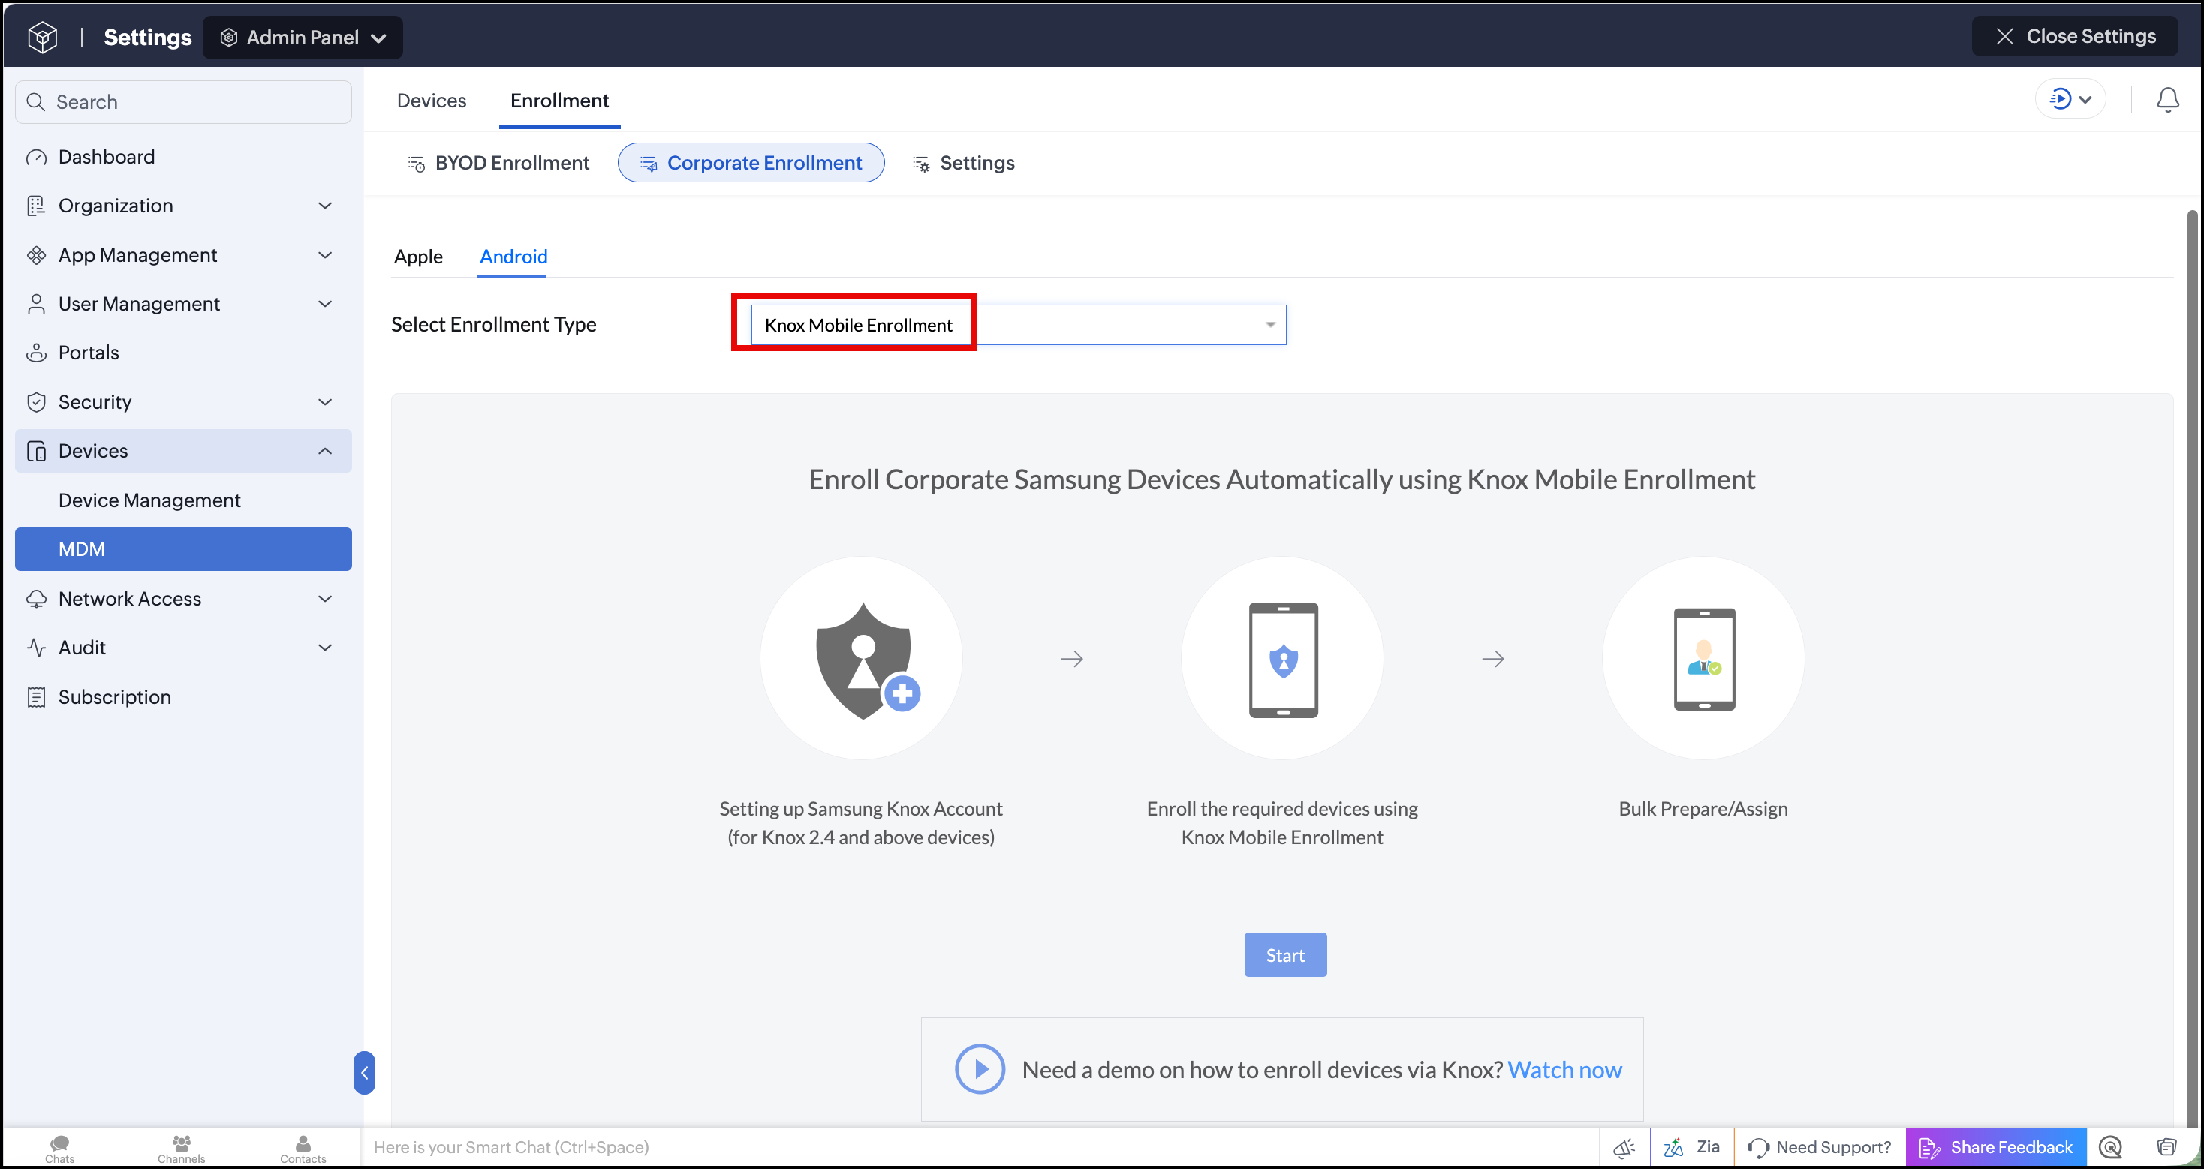Expand the Security section chevron
Image resolution: width=2204 pixels, height=1169 pixels.
click(325, 403)
